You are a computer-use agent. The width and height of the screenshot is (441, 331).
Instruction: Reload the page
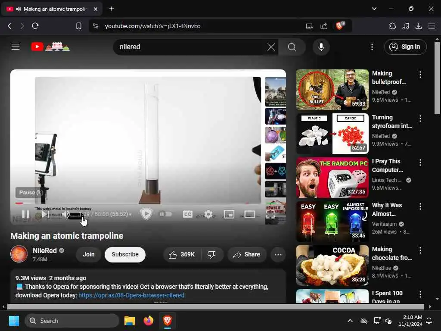35,26
